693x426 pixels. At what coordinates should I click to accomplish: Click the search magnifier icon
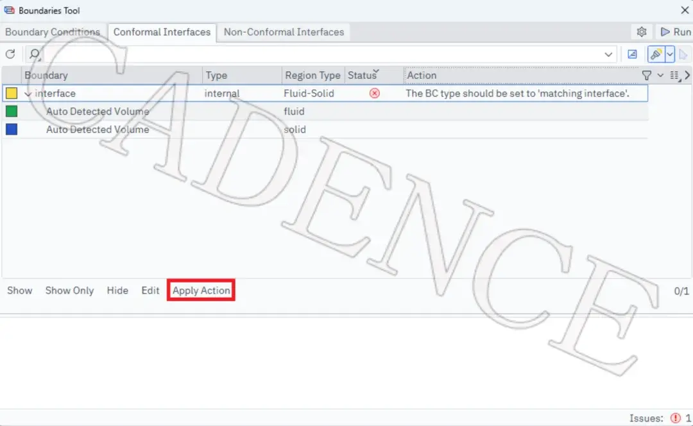[35, 54]
